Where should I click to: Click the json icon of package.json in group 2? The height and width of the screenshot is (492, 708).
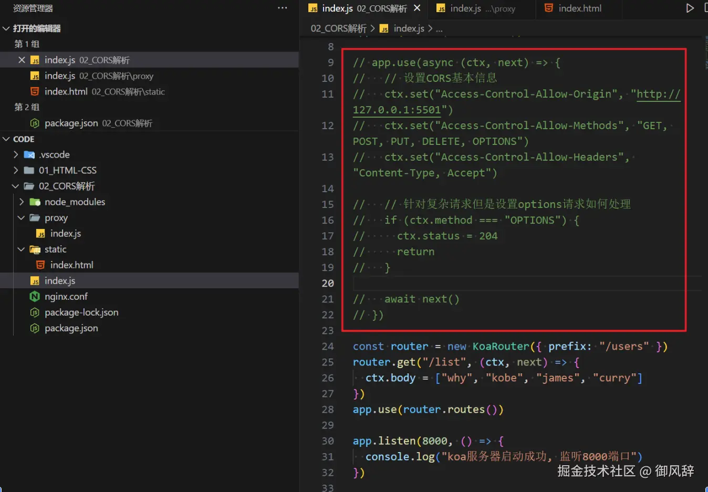35,123
